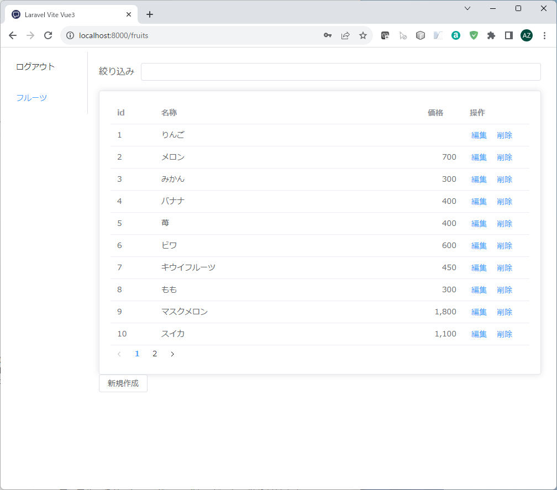Reload the localhost fruits page
Screen dimensions: 557x490
tap(48, 35)
